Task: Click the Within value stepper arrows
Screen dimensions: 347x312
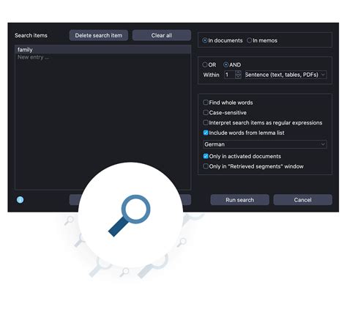Action: click(x=238, y=75)
